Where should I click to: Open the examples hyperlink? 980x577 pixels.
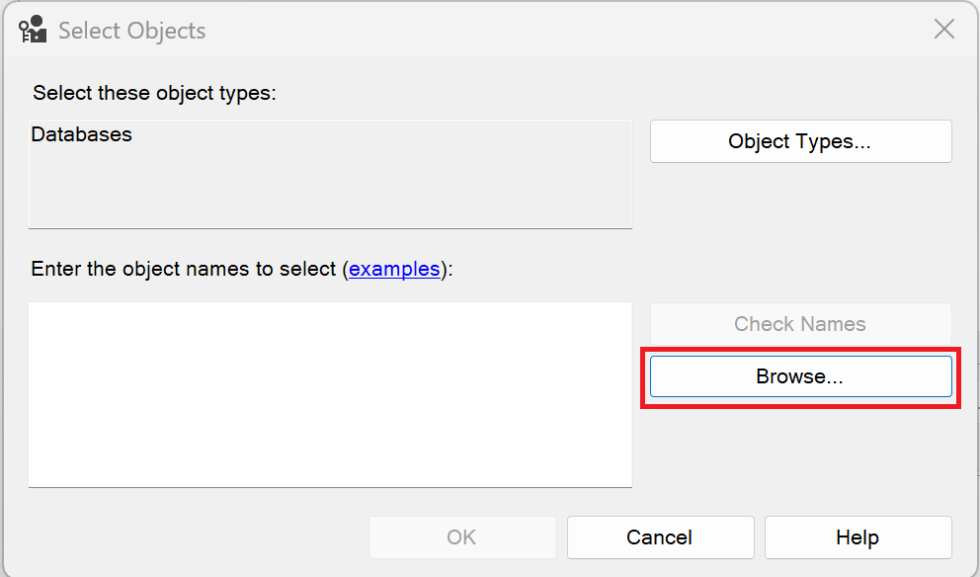click(x=394, y=269)
